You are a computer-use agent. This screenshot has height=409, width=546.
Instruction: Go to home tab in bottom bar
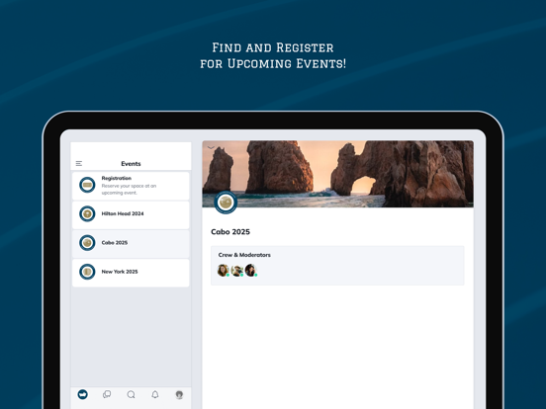82,394
